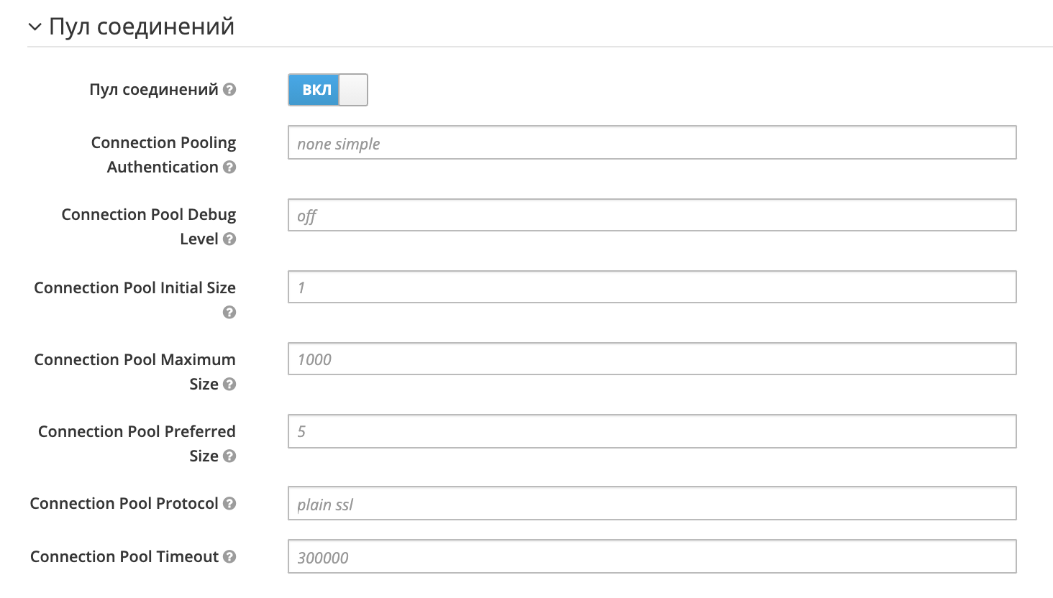This screenshot has height=598, width=1053.
Task: Click the Connection Pool Debug Level field
Action: coord(652,215)
